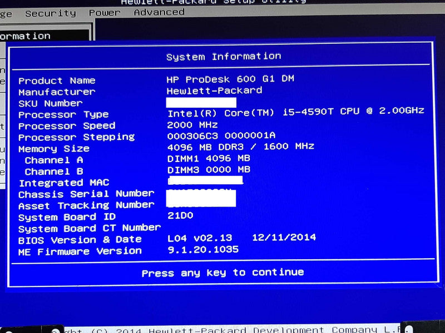Click the 'Manufacturer' label

(x=57, y=92)
